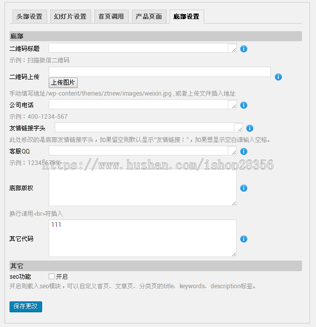Enable the seo功能 开启 checkbox
The height and width of the screenshot is (327, 316).
click(x=52, y=276)
